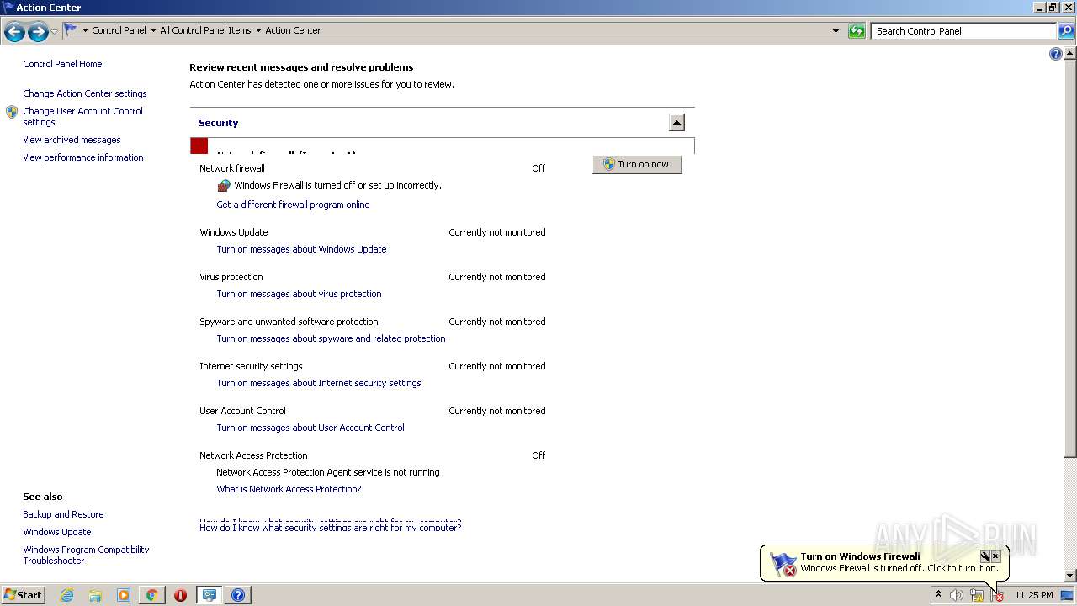1077x606 pixels.
Task: Select Action Center breadcrumb segment
Action: [x=293, y=30]
